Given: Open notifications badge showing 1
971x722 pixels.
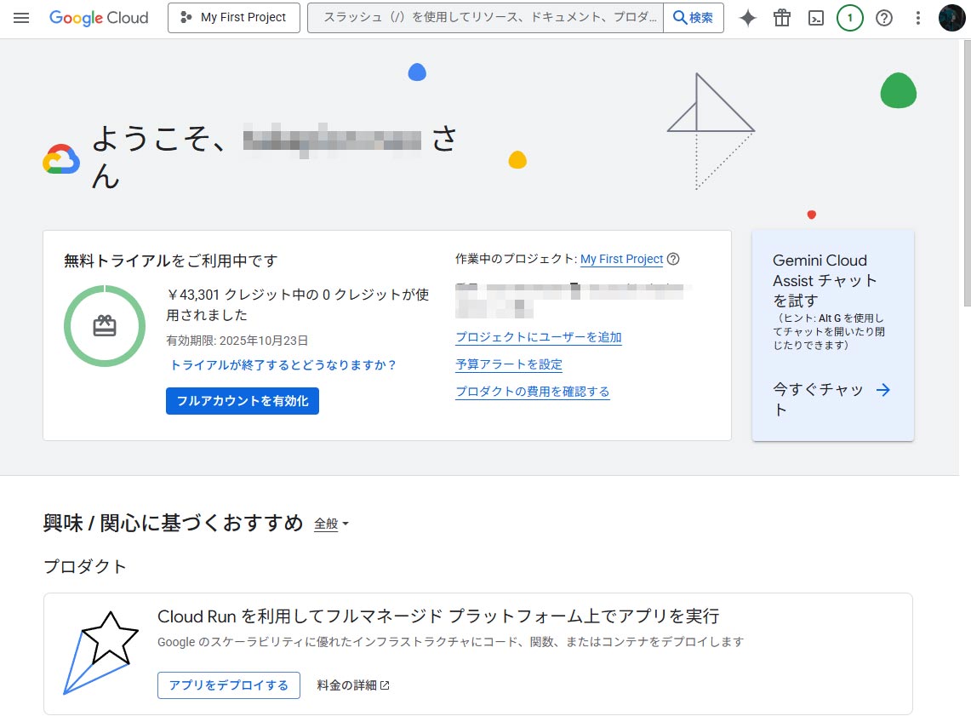Looking at the screenshot, I should pyautogui.click(x=849, y=18).
